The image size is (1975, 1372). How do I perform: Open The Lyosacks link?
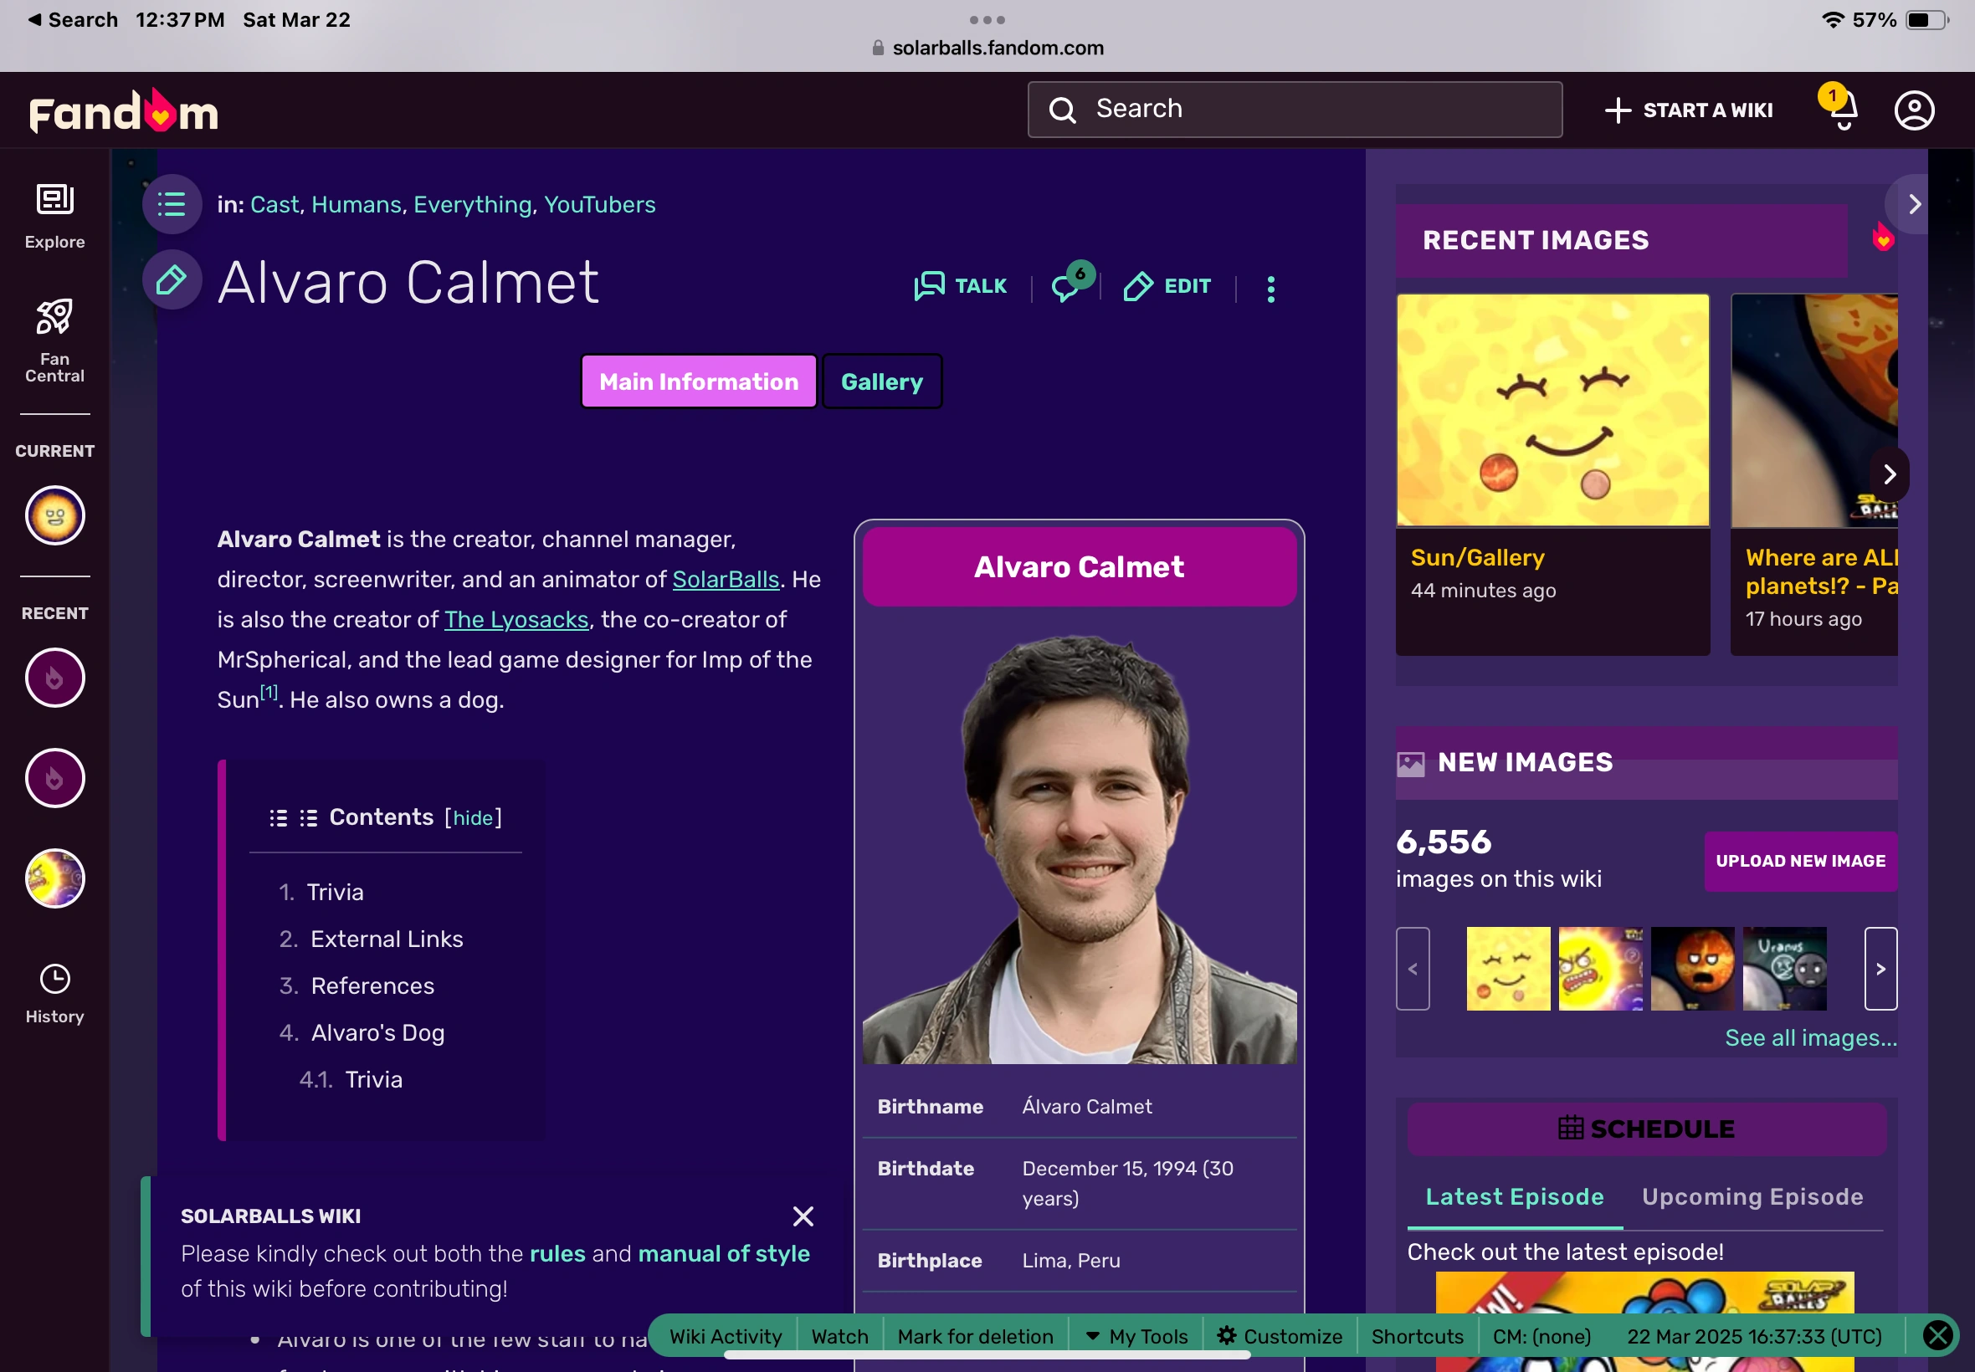click(516, 619)
